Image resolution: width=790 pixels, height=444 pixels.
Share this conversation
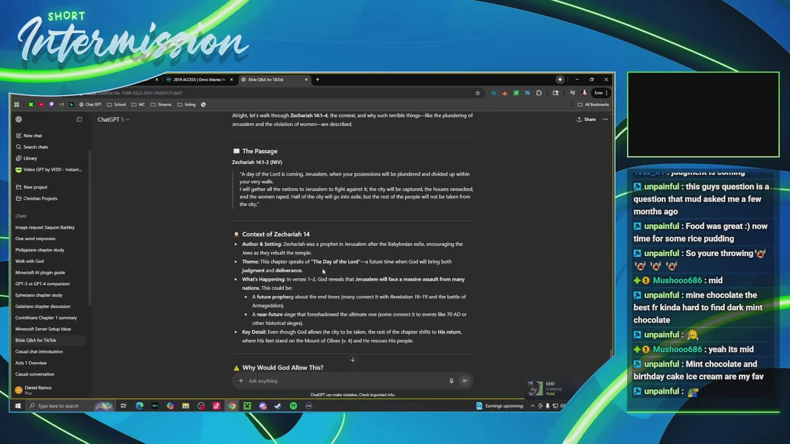(586, 120)
